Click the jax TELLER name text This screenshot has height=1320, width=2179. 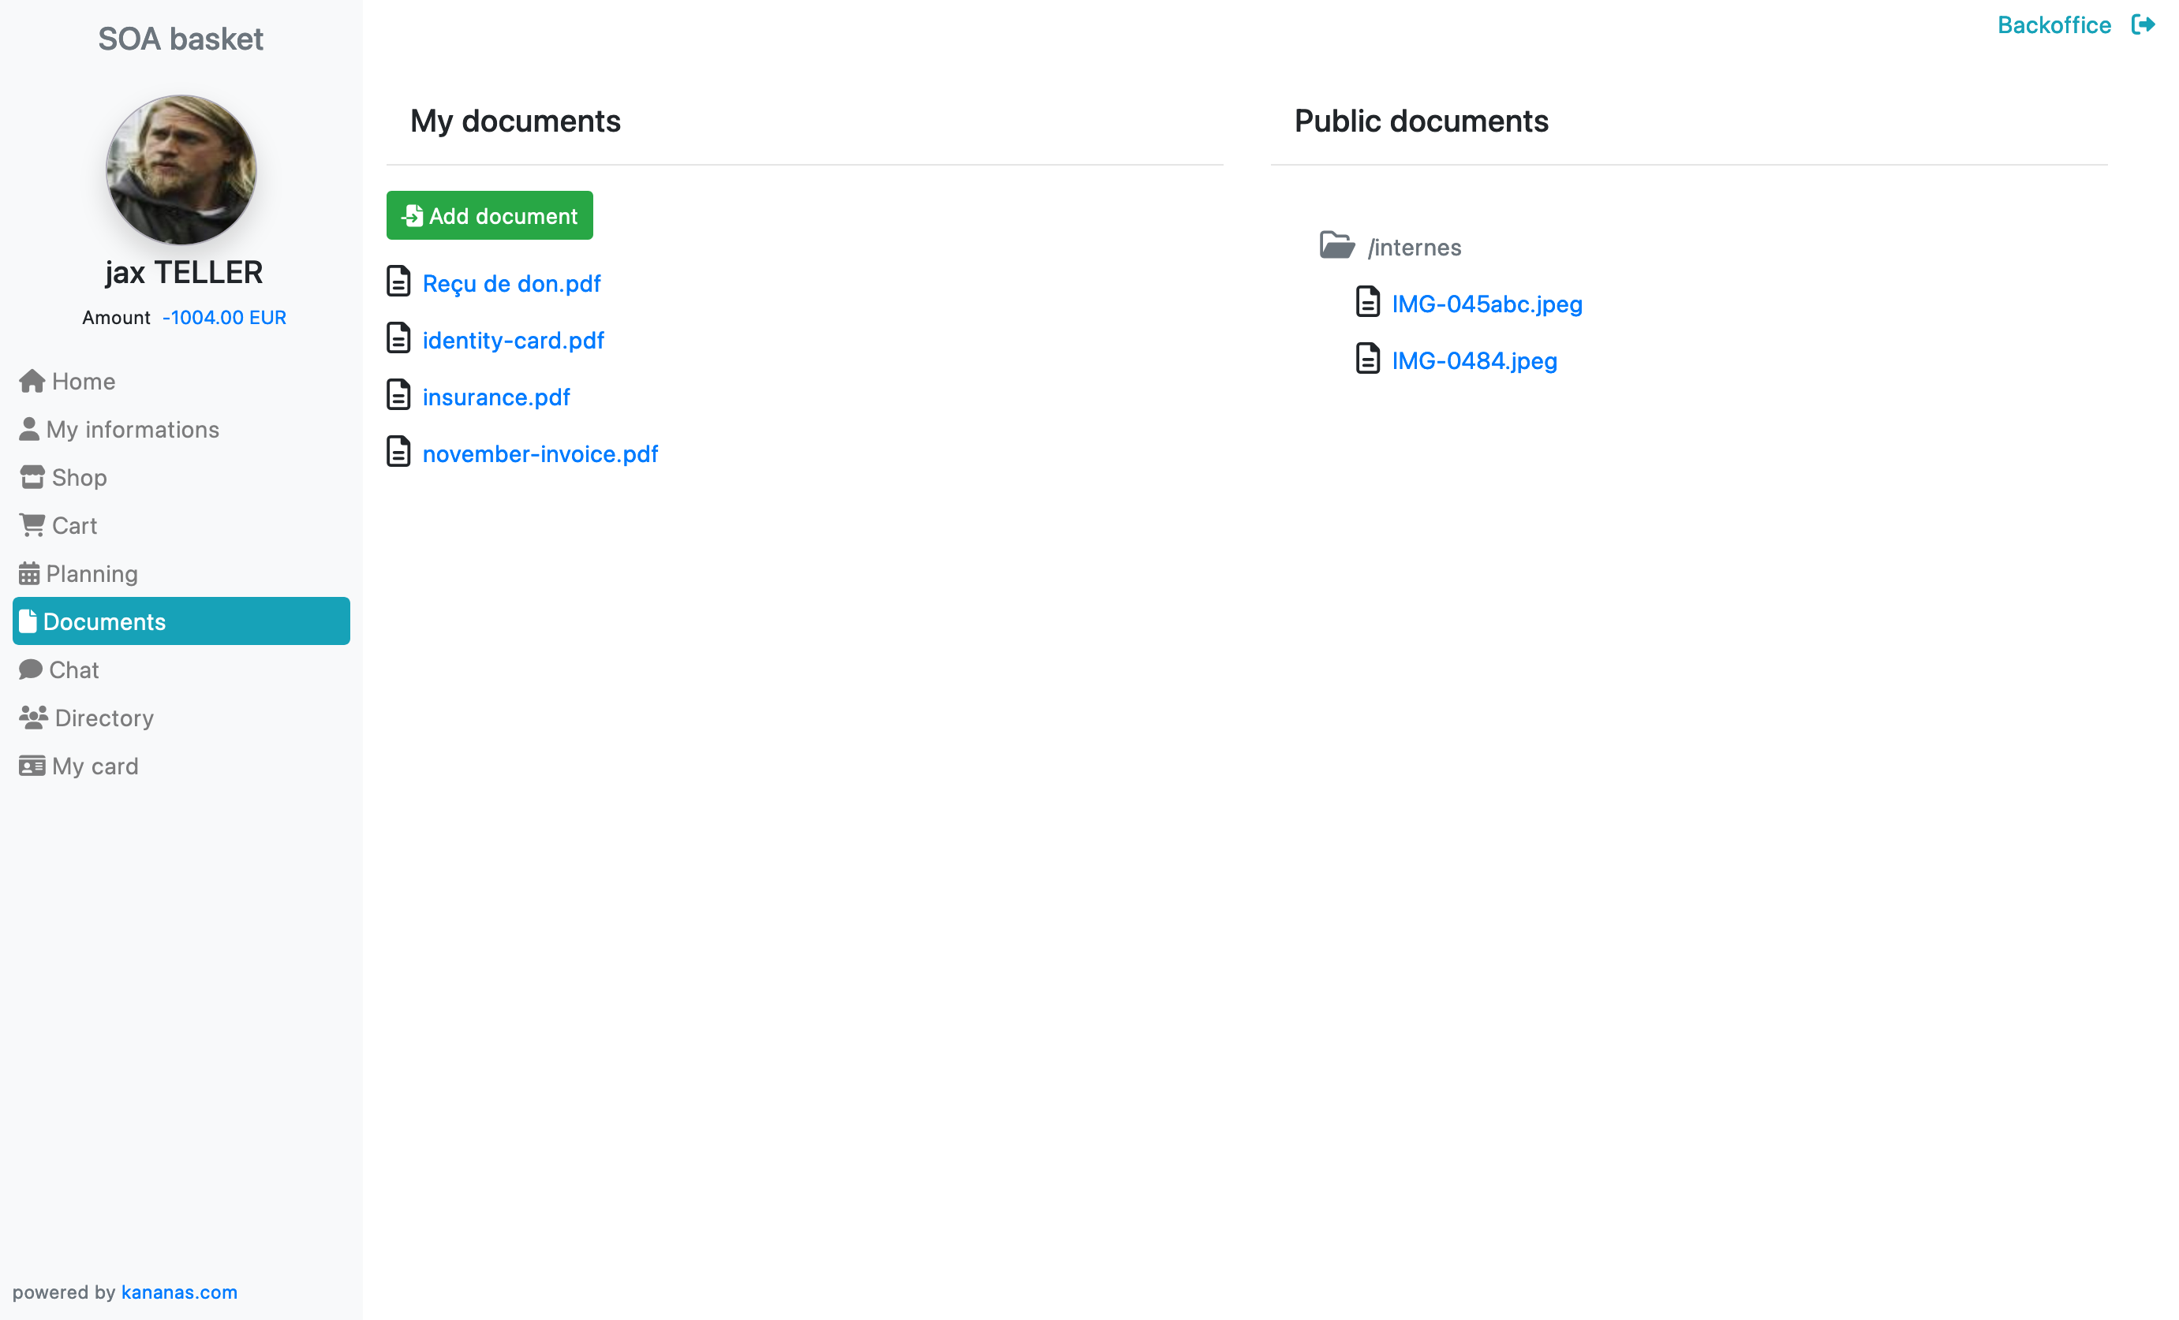[x=184, y=272]
